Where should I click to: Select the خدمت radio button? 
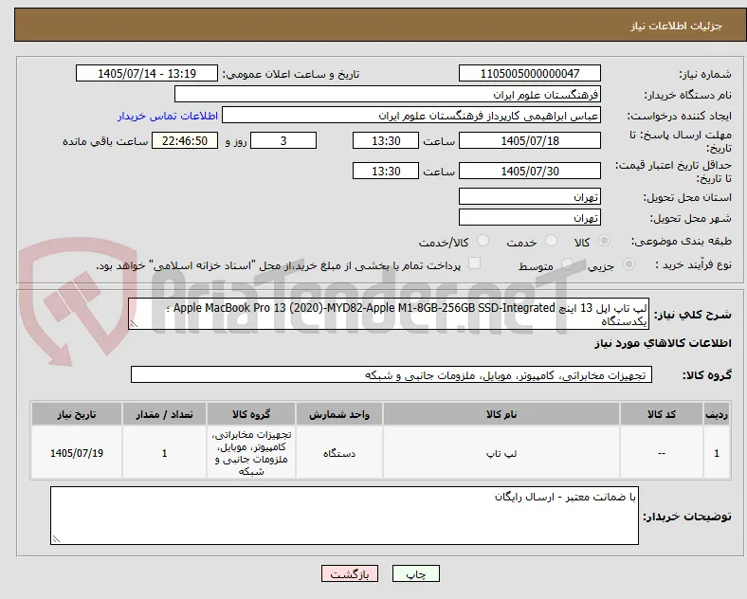click(x=551, y=241)
